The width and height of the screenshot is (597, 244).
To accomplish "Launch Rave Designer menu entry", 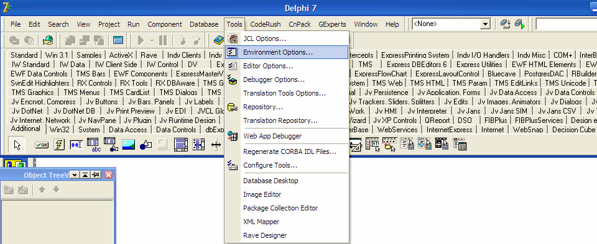I will (x=286, y=235).
